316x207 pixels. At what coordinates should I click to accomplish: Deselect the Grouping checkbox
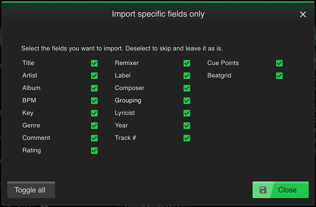click(x=187, y=101)
